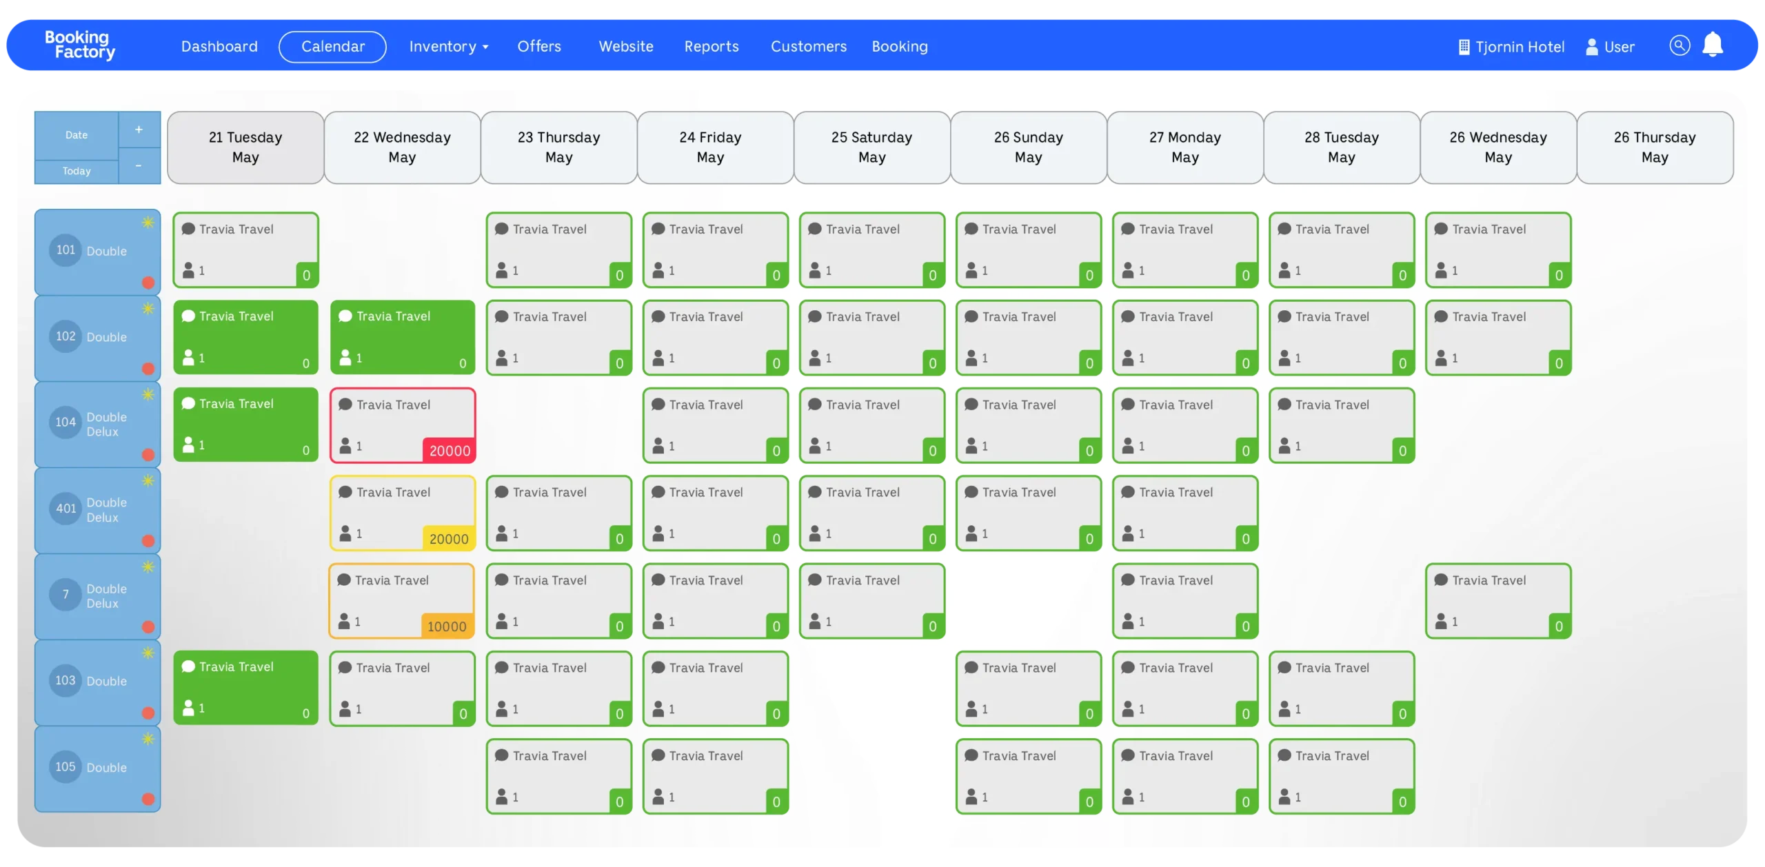Click star icon on room 105
The height and width of the screenshot is (867, 1765).
point(148,739)
